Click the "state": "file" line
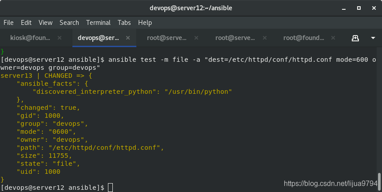 click(x=48, y=164)
